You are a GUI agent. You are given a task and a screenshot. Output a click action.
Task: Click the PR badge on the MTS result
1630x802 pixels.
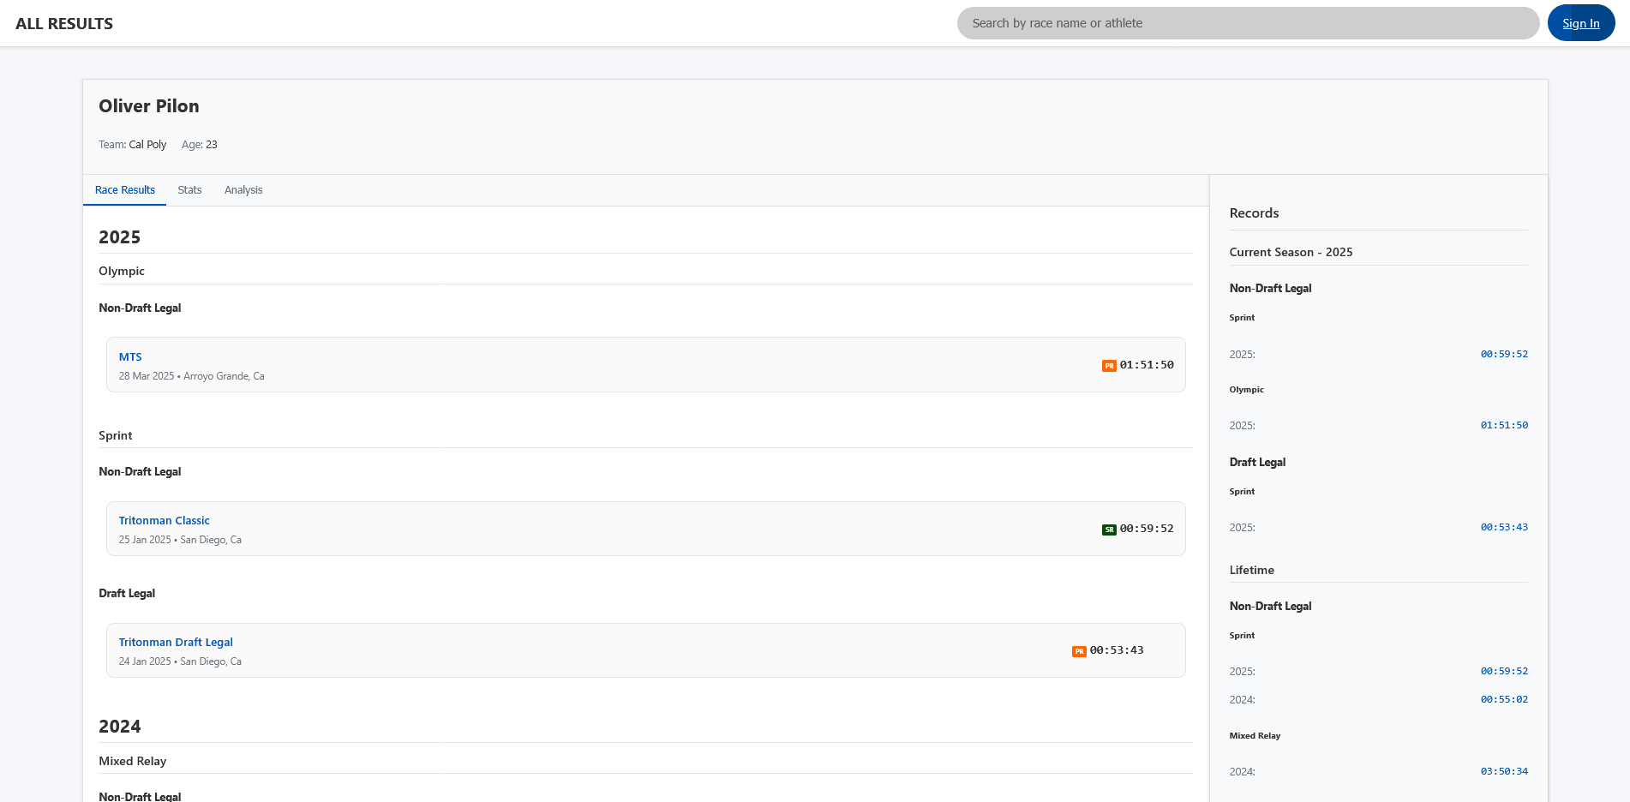click(x=1109, y=366)
